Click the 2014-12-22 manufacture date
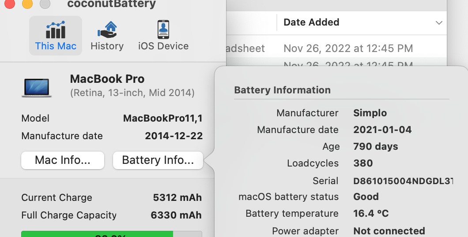 [x=174, y=136]
